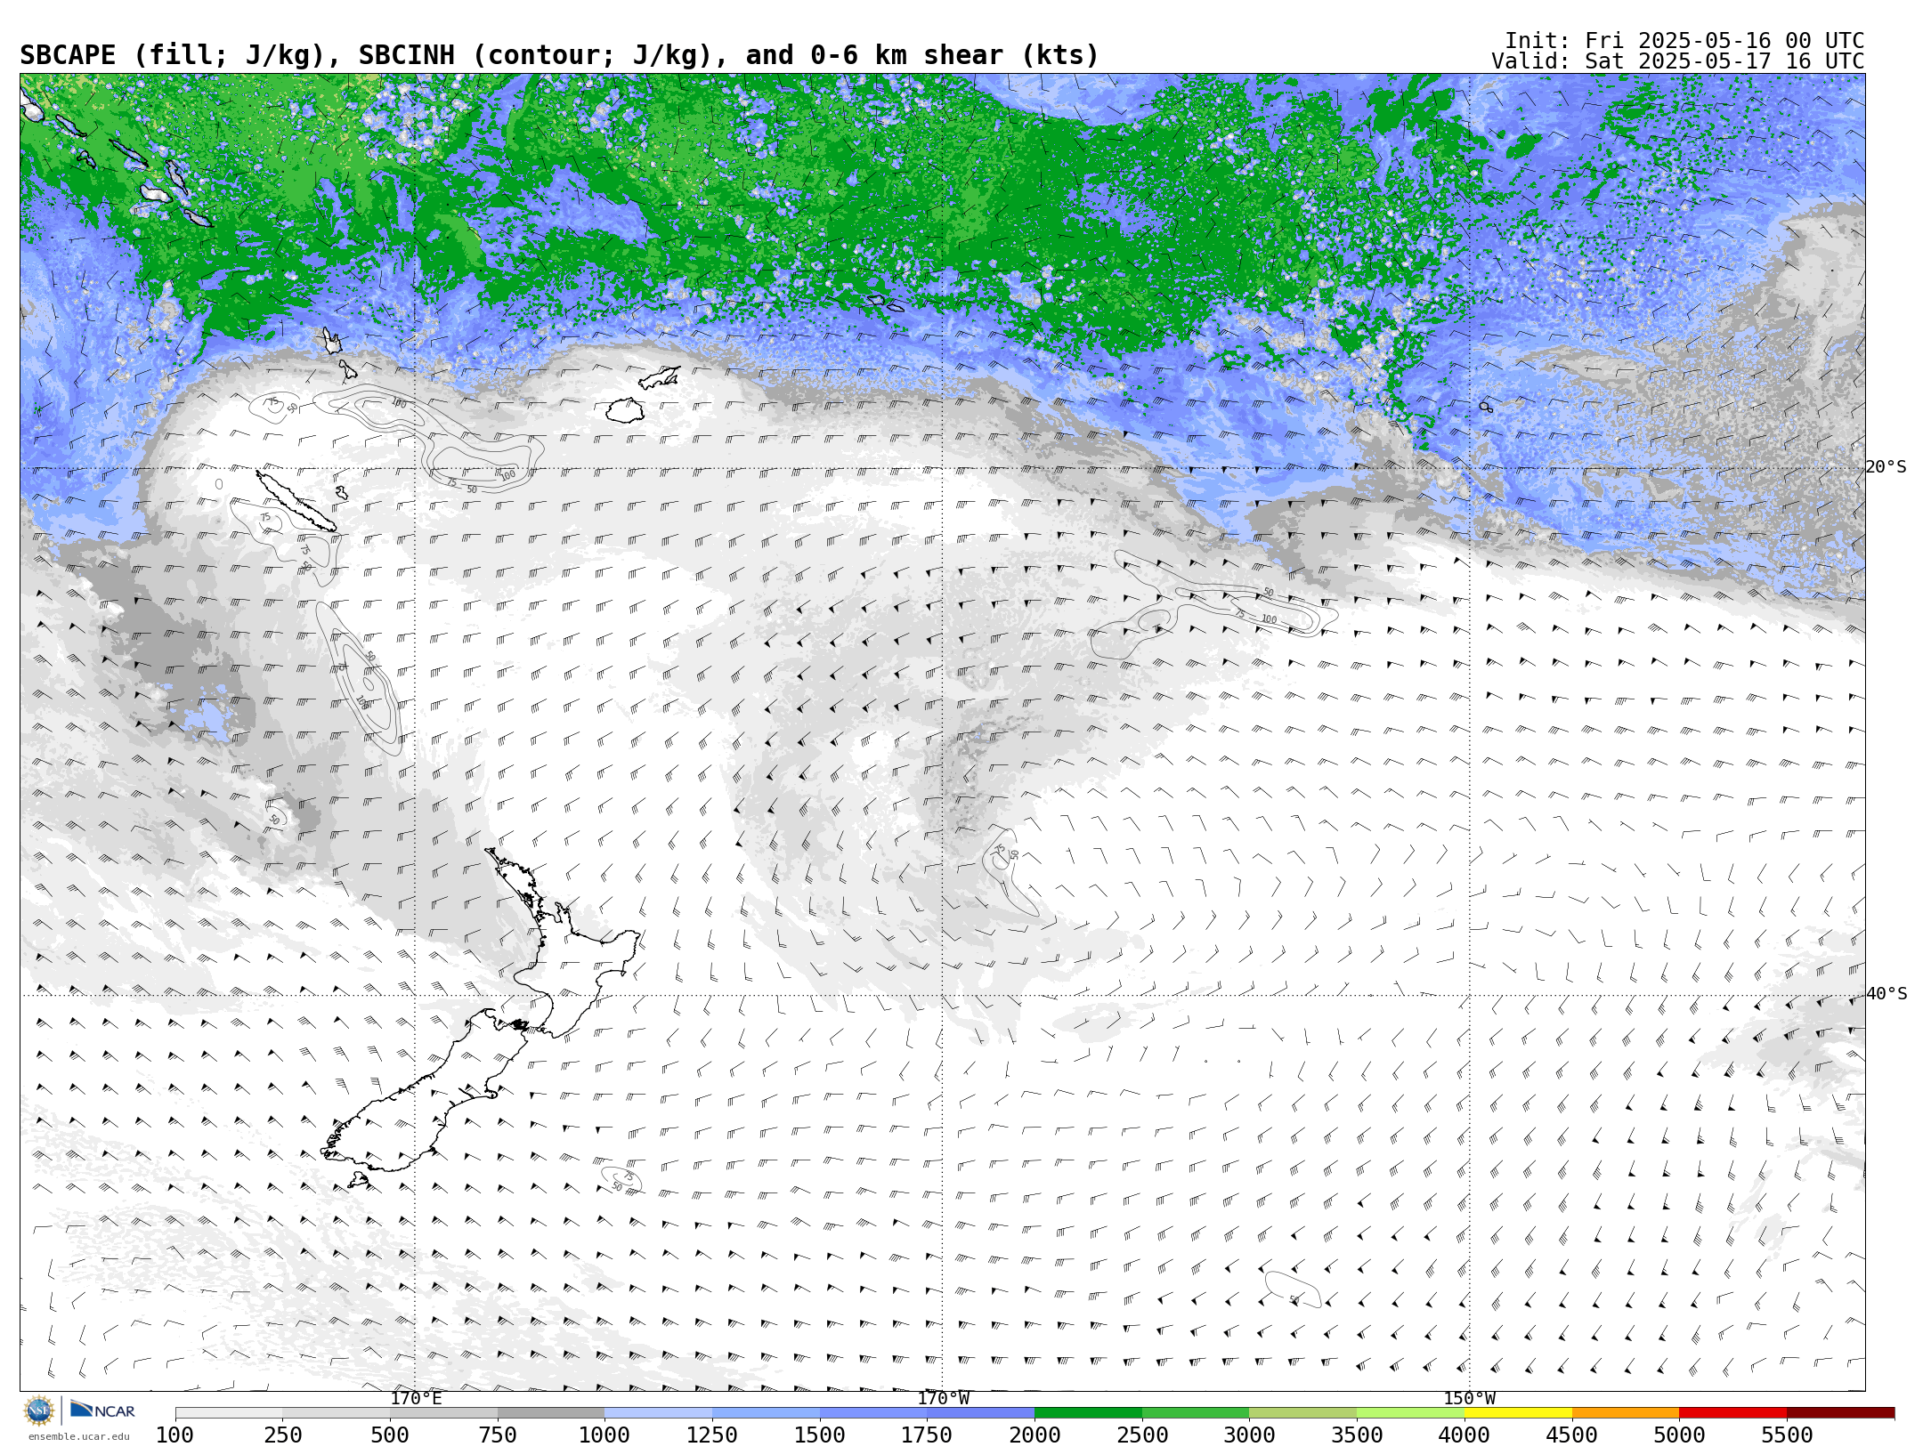Click the colorbar tick label 1500

(820, 1435)
